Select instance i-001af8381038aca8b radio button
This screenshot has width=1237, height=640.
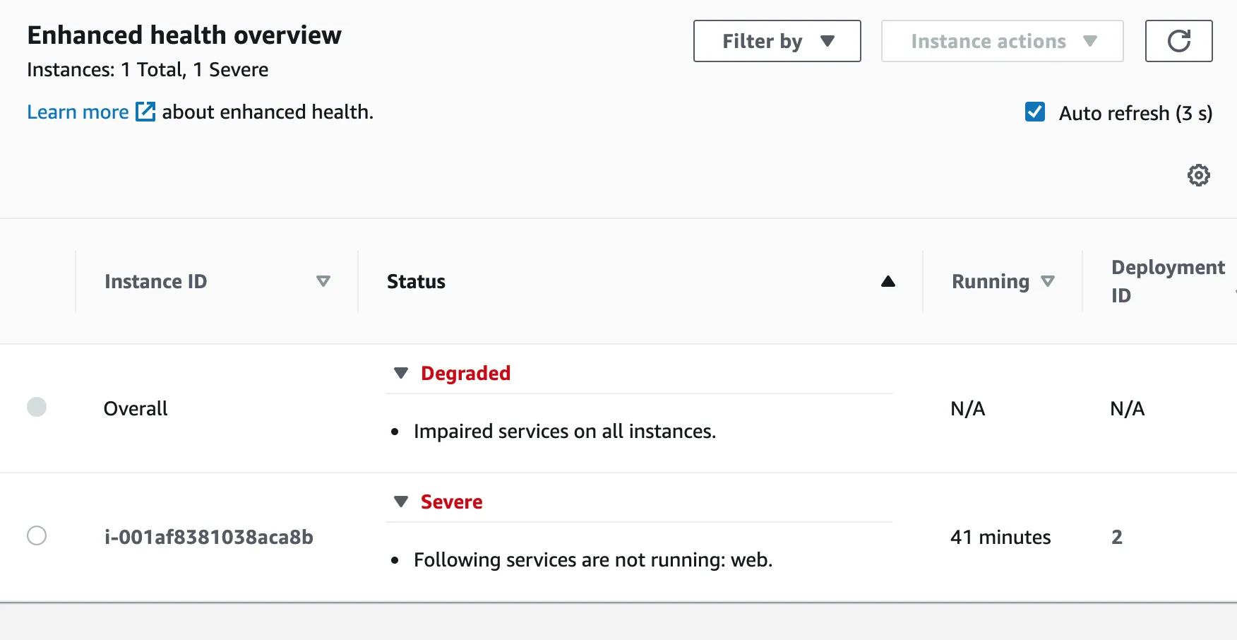(37, 535)
